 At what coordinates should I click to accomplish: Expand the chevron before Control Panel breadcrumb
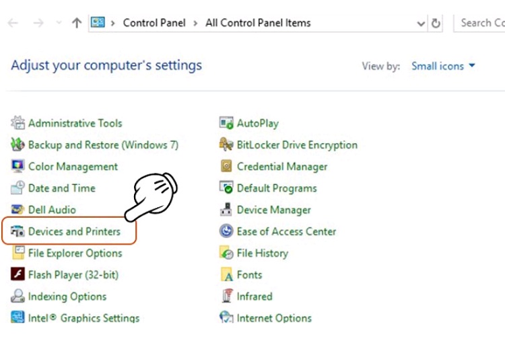point(112,23)
